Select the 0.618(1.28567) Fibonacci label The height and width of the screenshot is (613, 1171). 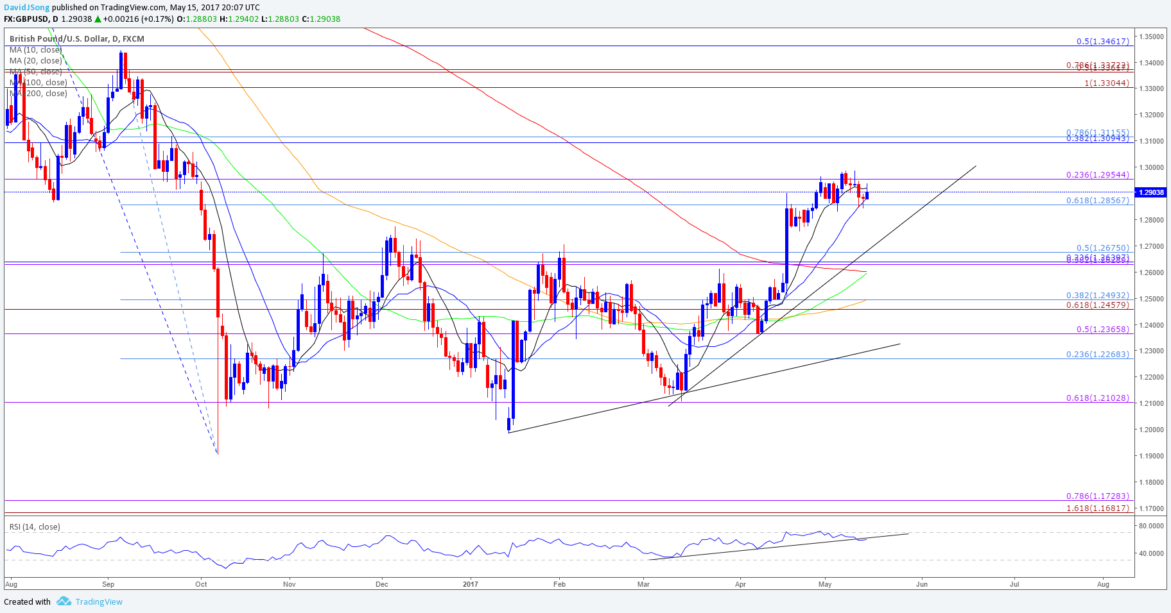tap(1097, 200)
